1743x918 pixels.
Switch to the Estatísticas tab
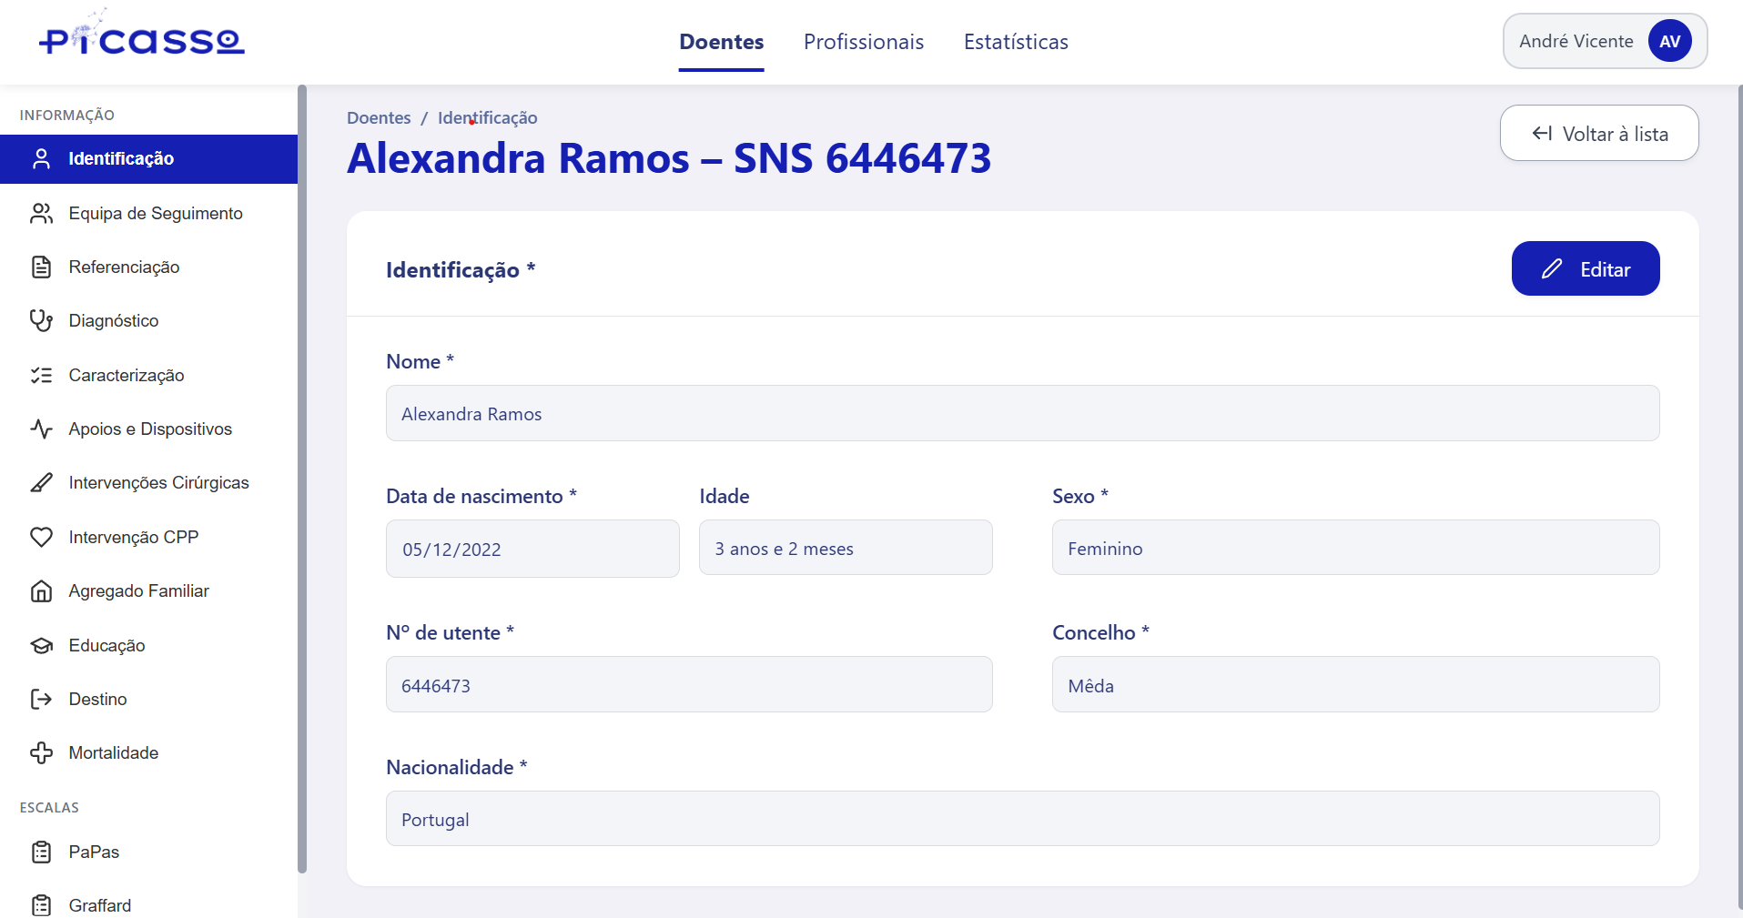1016,42
